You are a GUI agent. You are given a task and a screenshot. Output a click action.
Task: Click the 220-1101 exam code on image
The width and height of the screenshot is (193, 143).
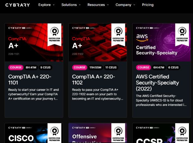(14, 54)
